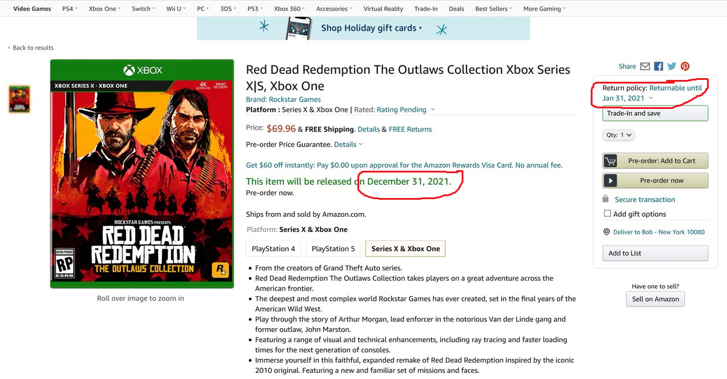This screenshot has width=727, height=379.
Task: Switch to the PlayStation 5 platform tab
Action: pos(333,248)
